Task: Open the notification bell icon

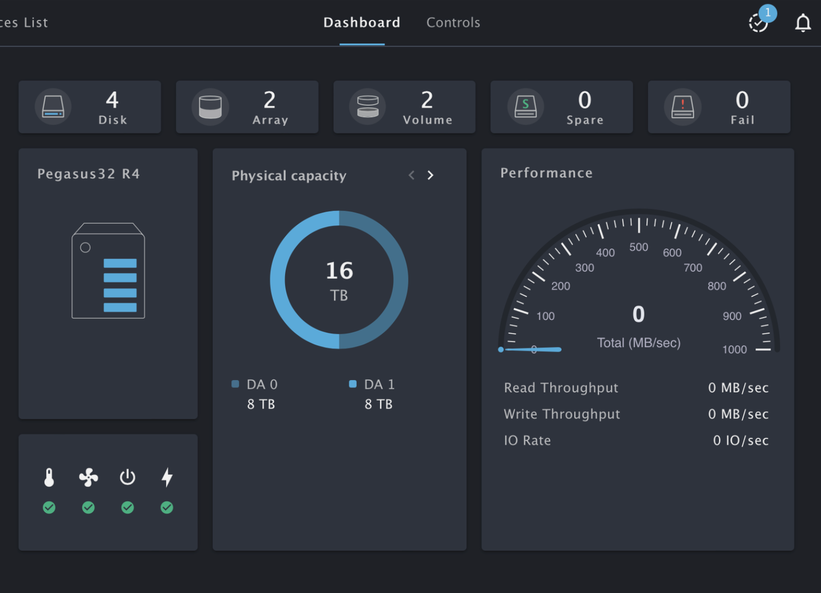Action: point(803,22)
